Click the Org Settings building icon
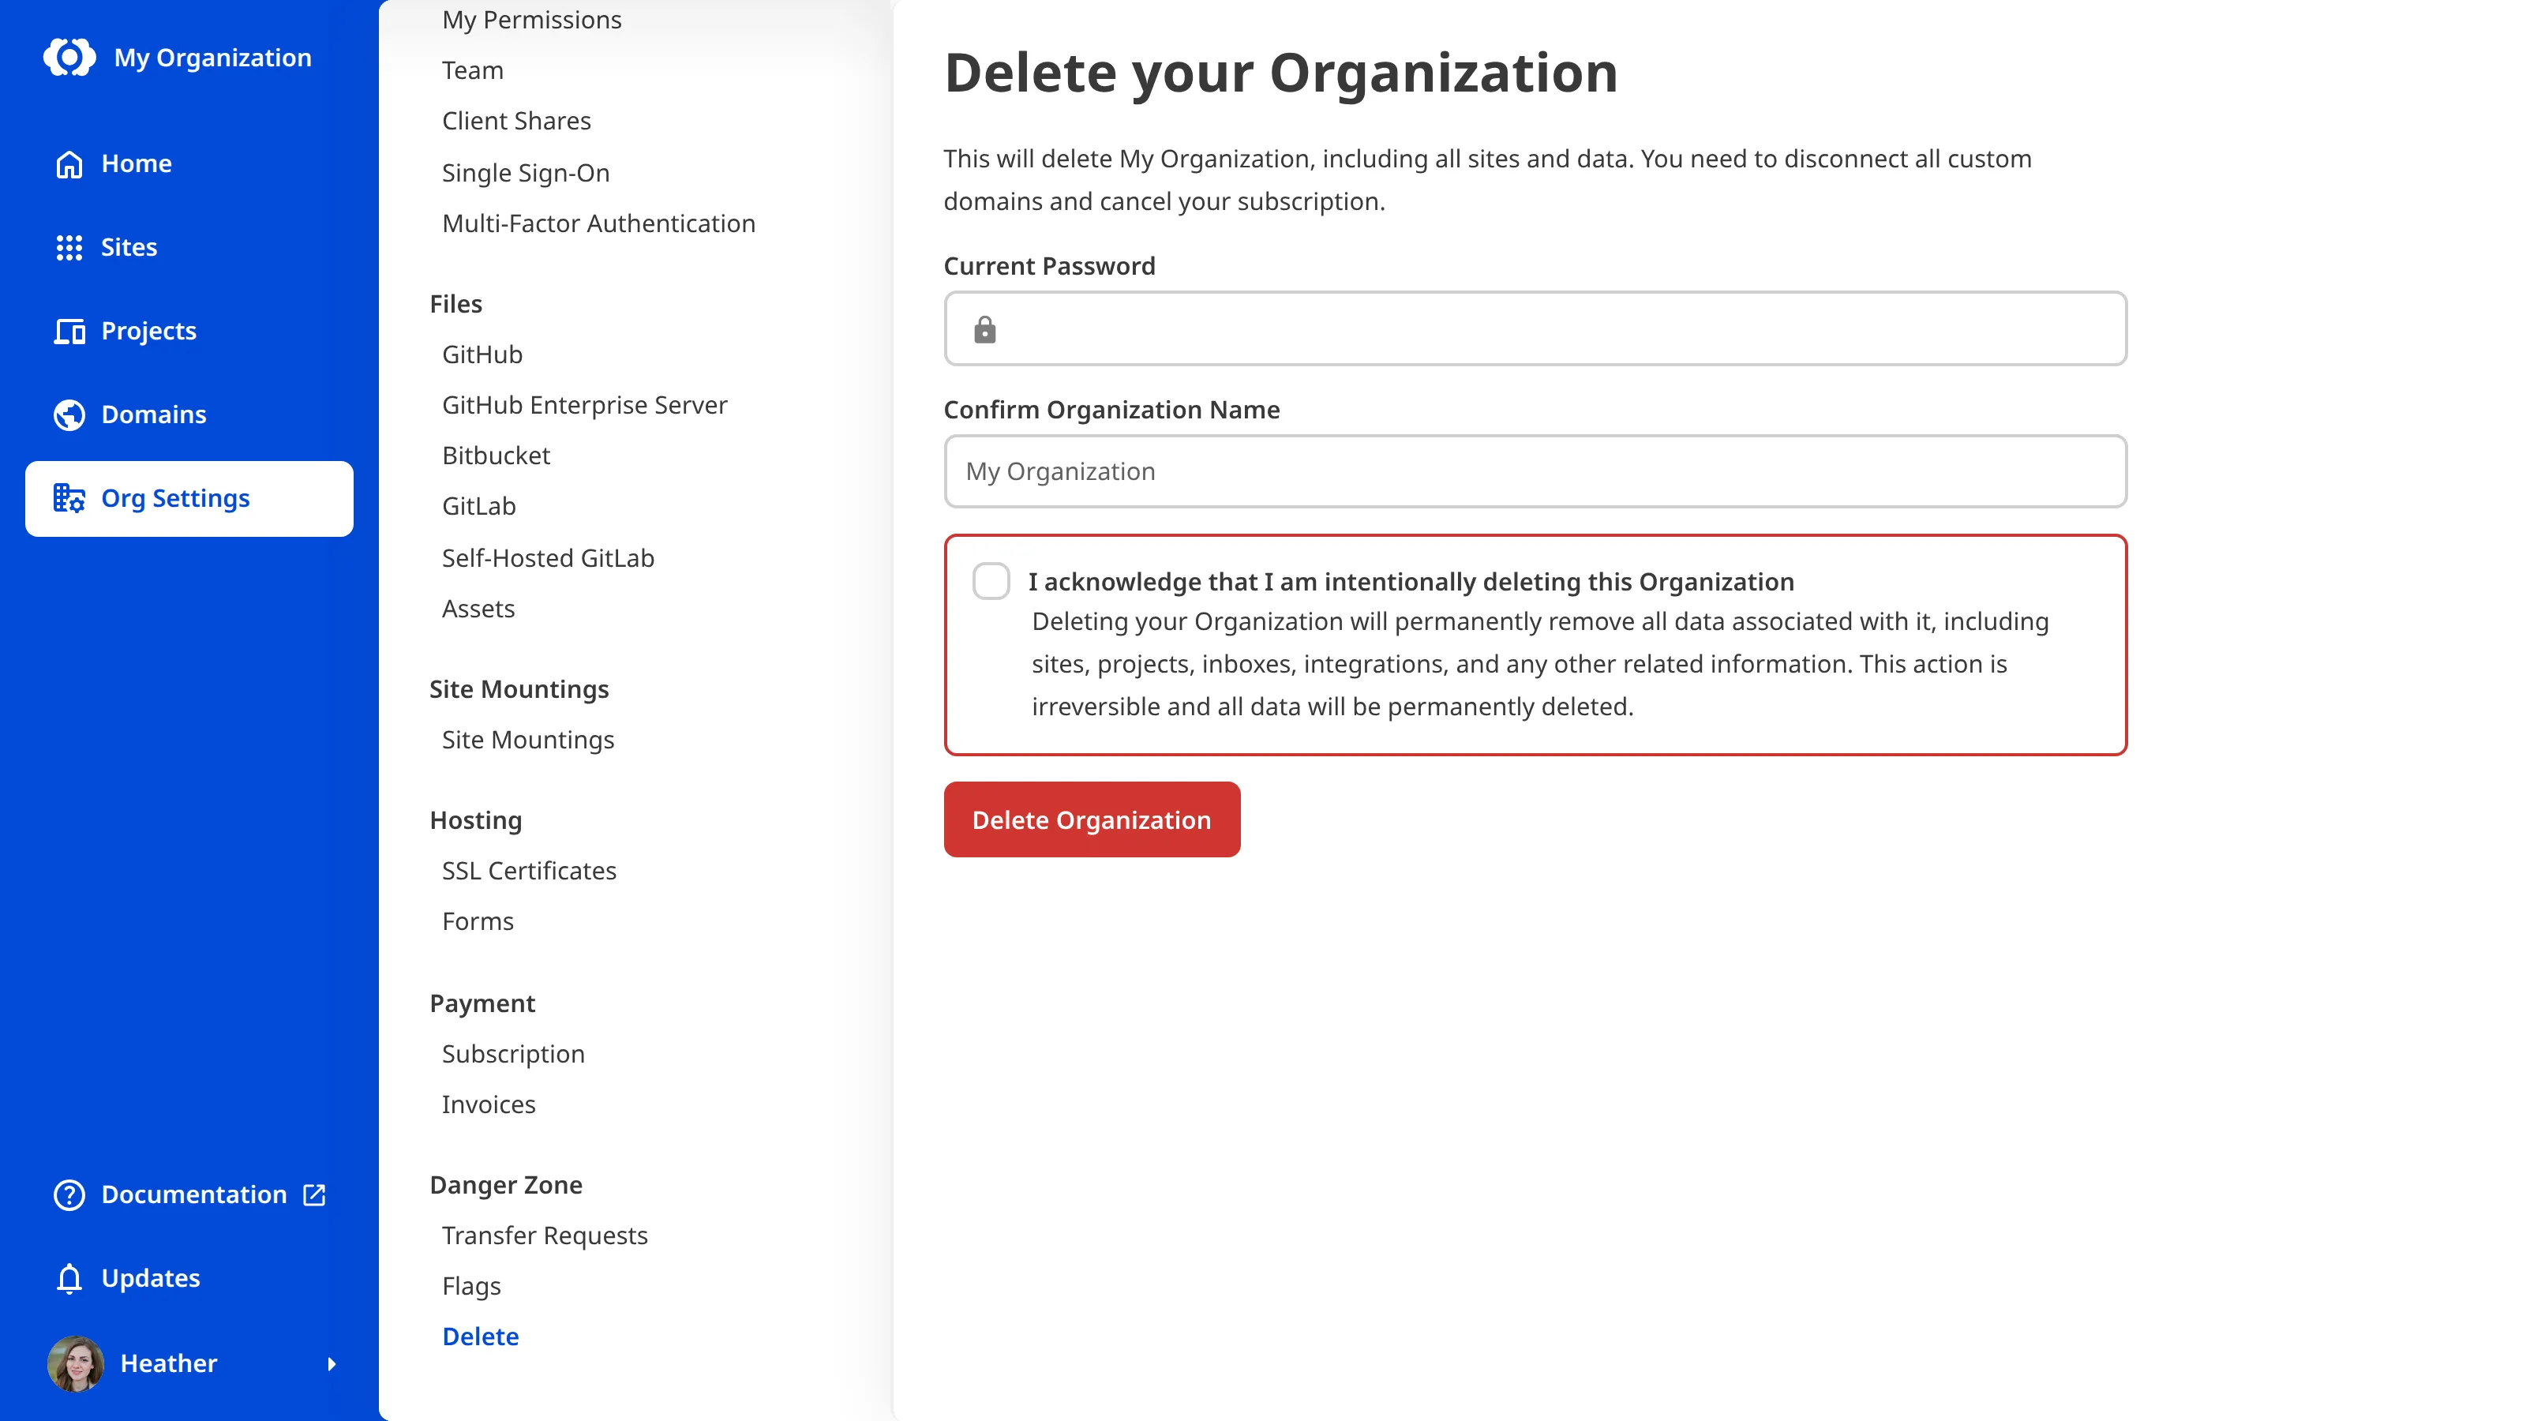This screenshot has height=1421, width=2526. pos(69,498)
